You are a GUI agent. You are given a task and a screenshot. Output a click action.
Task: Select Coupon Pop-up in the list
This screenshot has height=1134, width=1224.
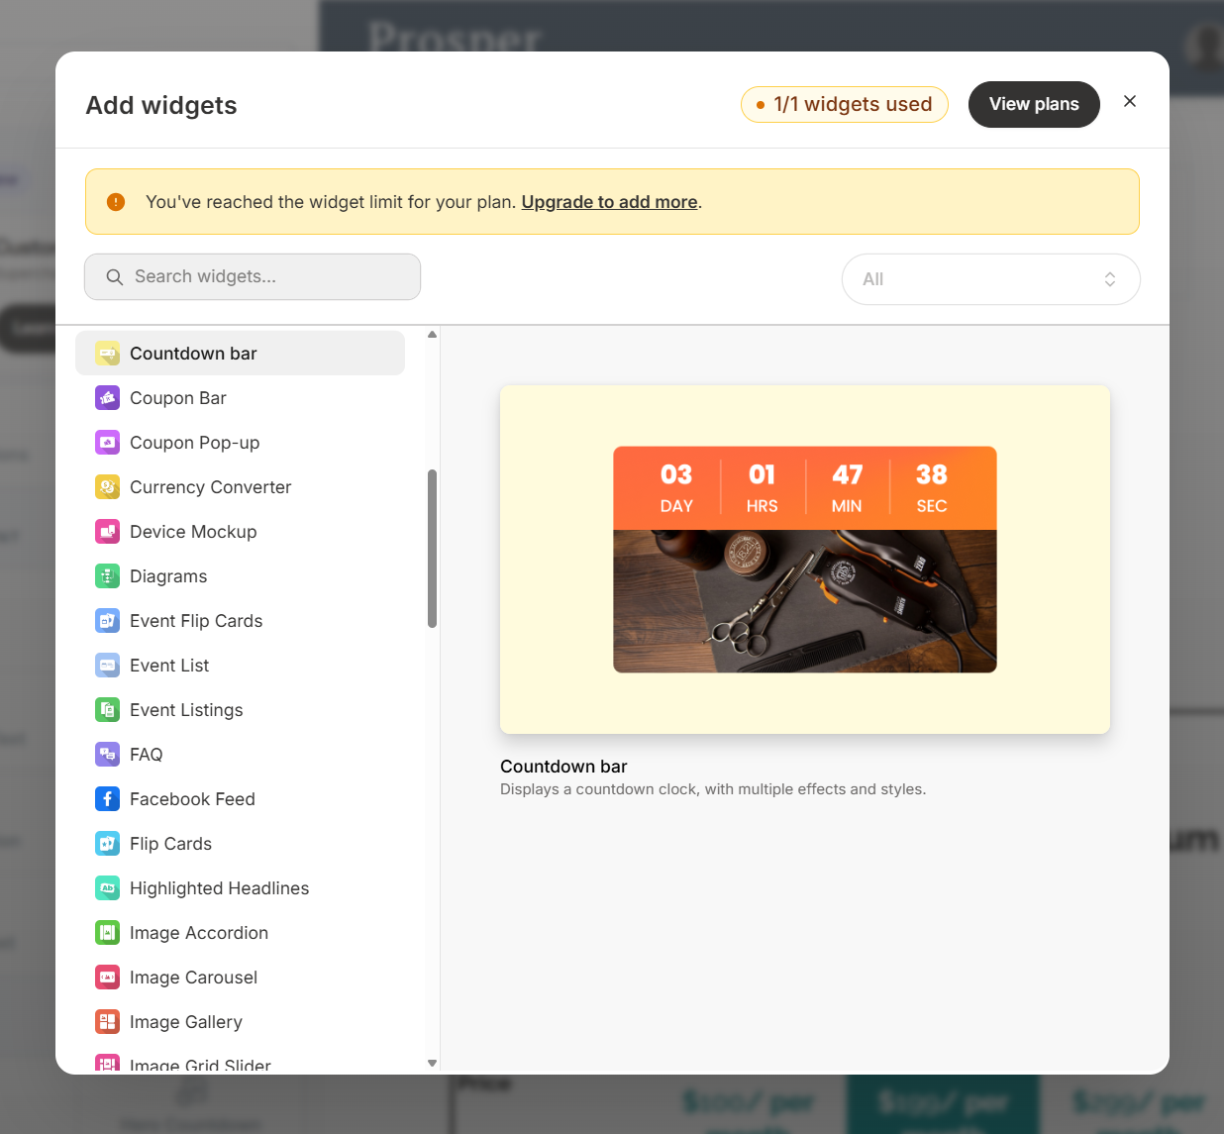[241, 443]
